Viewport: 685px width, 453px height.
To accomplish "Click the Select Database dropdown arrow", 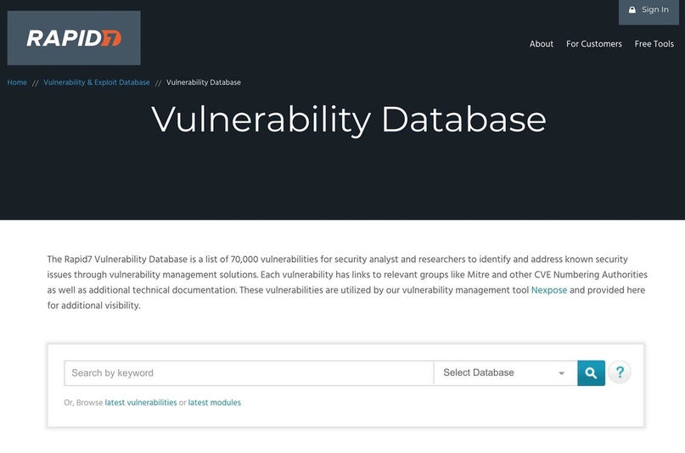I will [561, 373].
